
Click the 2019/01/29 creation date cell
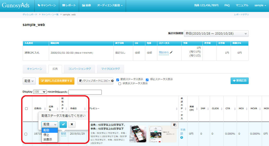77,134
